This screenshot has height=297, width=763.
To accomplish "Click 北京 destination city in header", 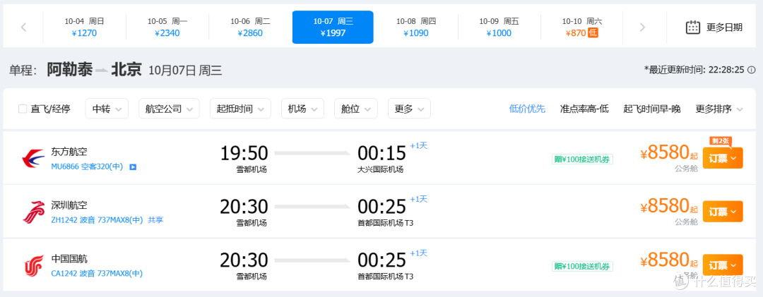I will coord(126,70).
